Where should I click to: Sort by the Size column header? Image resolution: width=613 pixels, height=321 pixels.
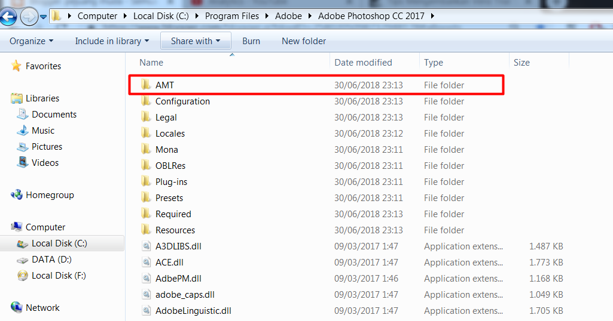(x=521, y=63)
